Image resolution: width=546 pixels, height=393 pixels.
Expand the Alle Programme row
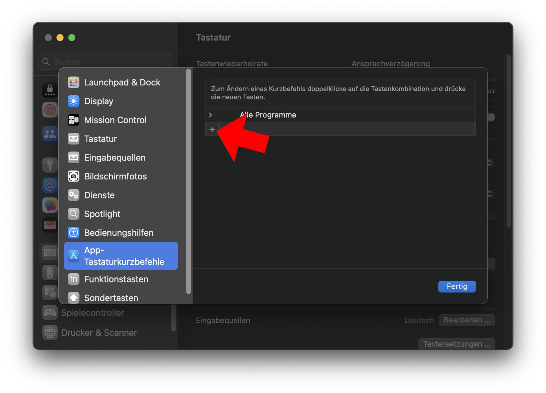(x=210, y=115)
